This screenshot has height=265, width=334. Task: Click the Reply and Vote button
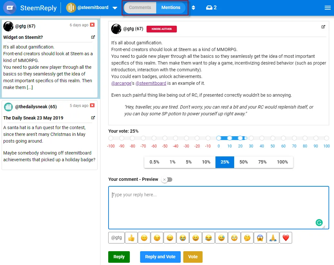pyautogui.click(x=160, y=257)
